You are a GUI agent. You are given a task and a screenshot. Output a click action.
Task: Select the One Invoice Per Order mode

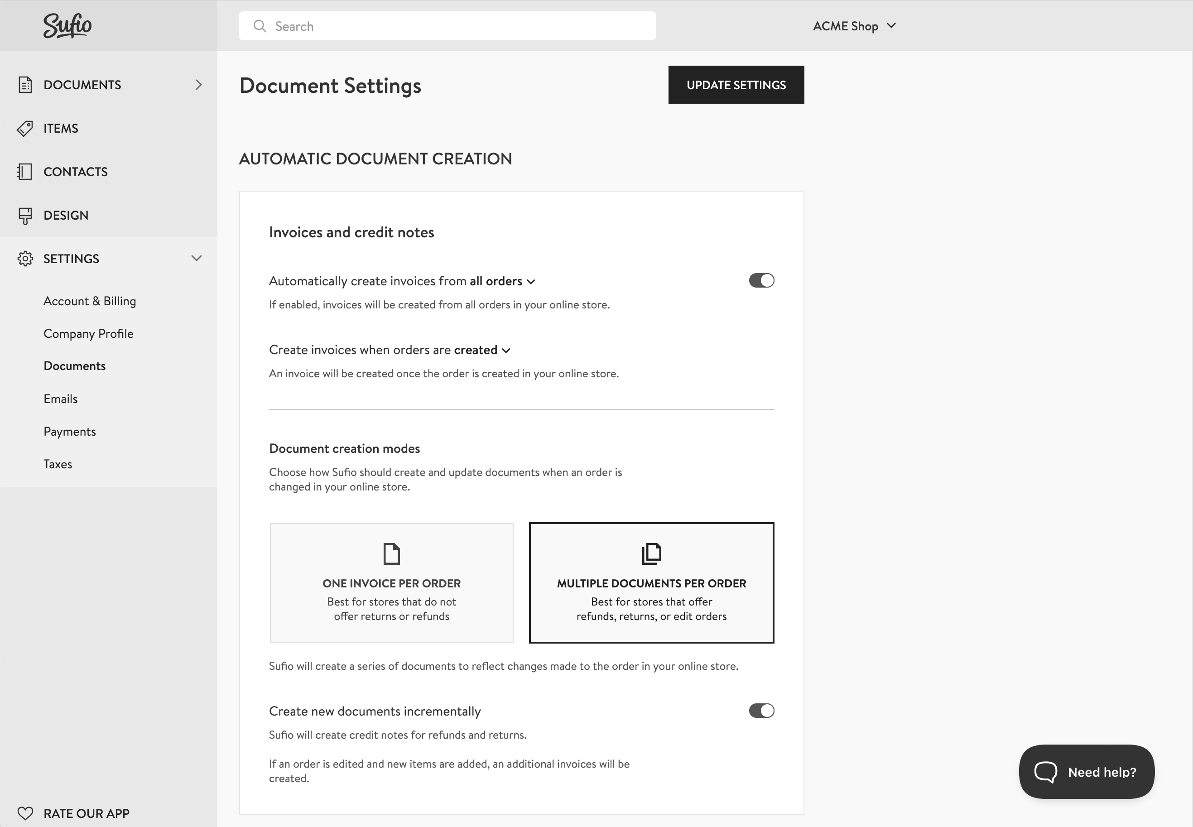tap(391, 582)
